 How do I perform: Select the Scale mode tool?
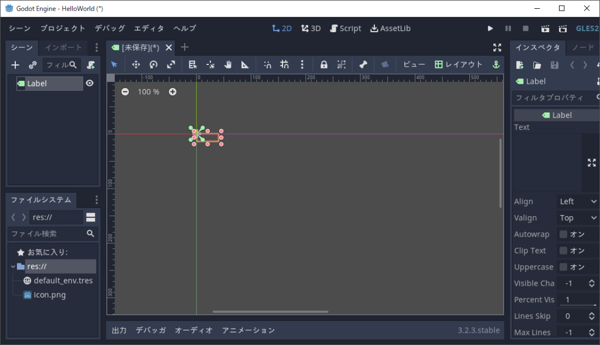[x=171, y=64]
